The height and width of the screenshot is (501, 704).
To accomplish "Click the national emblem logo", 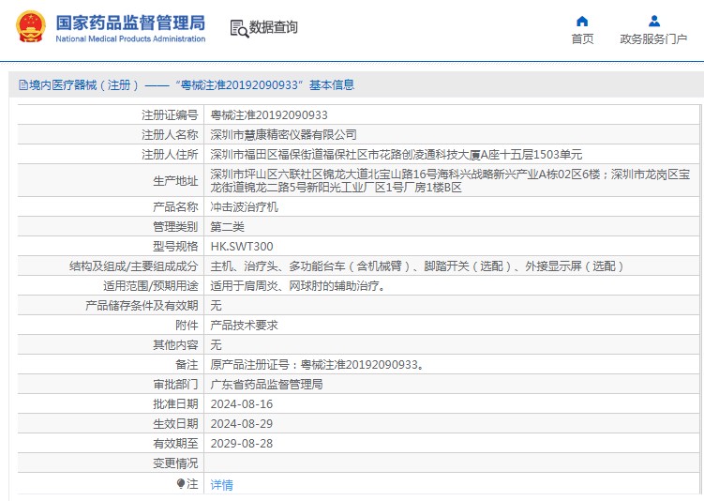I will (29, 27).
